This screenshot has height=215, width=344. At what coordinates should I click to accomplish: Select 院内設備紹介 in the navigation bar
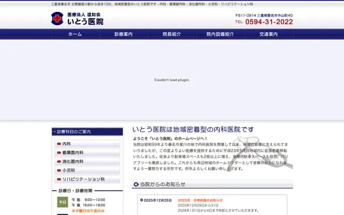point(220,34)
